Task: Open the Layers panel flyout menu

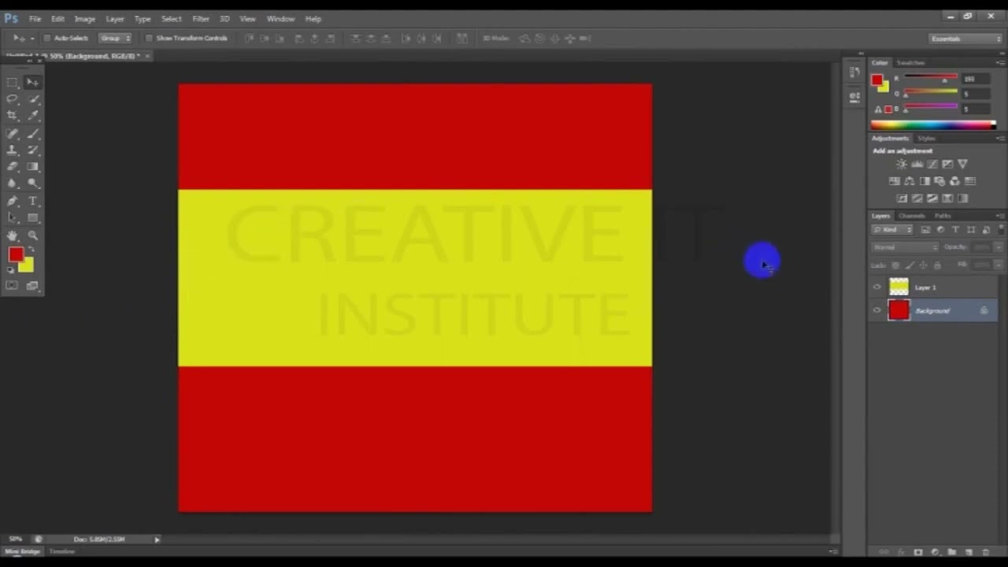Action: [1000, 216]
